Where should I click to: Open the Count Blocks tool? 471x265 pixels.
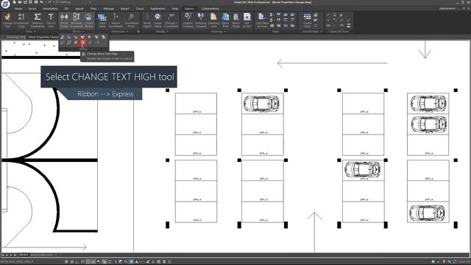point(88,21)
